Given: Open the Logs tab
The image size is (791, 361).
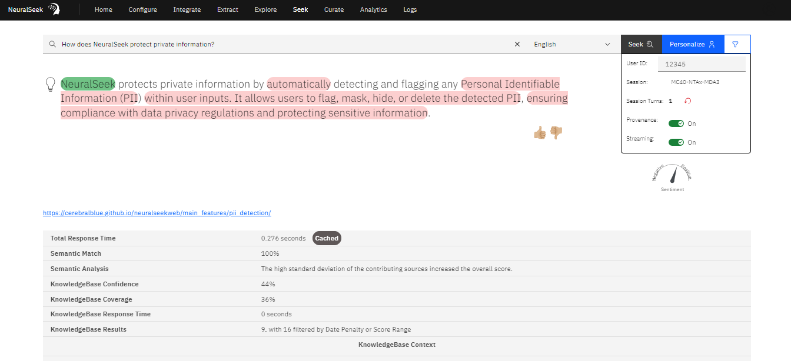Looking at the screenshot, I should [x=410, y=9].
